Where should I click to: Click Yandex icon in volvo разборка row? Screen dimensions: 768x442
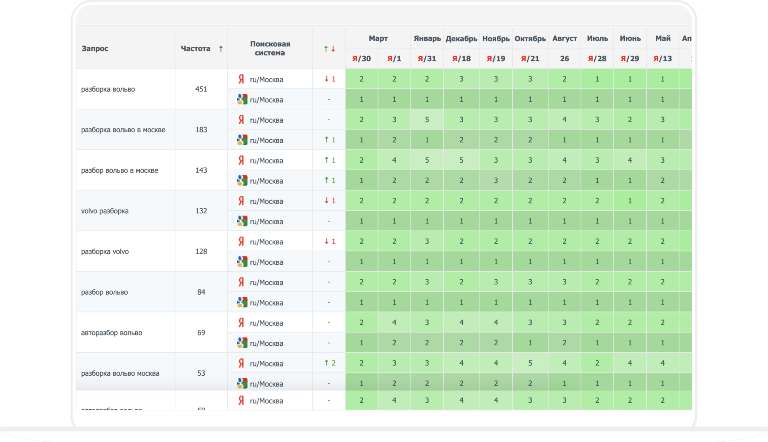241,201
